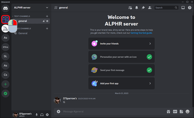Create a new voice channel with plus
The width and height of the screenshot is (194, 118).
[x=47, y=28]
